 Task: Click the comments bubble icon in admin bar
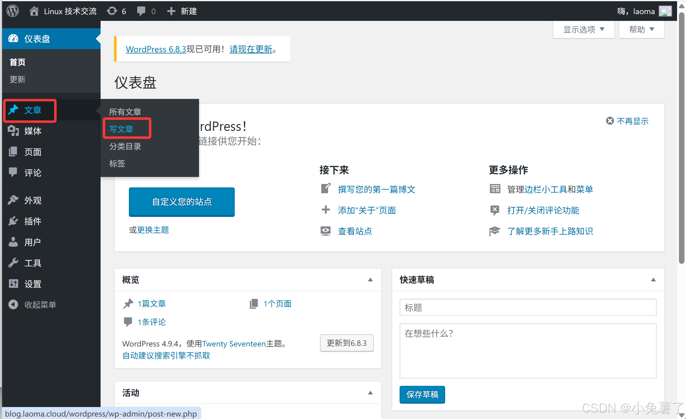tap(141, 11)
